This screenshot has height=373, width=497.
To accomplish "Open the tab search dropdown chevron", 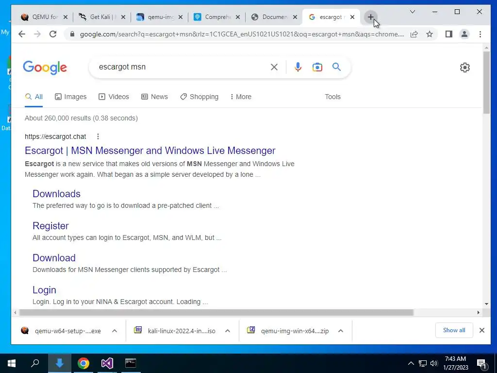I will (413, 12).
